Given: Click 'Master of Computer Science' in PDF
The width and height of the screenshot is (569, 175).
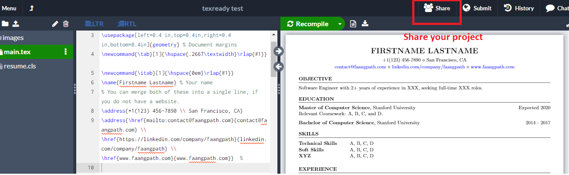Looking at the screenshot, I should point(334,107).
